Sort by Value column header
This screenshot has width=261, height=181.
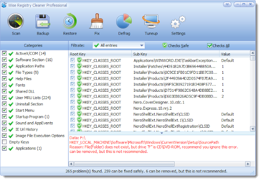tap(235, 54)
